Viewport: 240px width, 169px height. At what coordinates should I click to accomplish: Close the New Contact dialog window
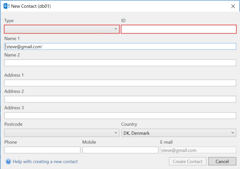233,6
